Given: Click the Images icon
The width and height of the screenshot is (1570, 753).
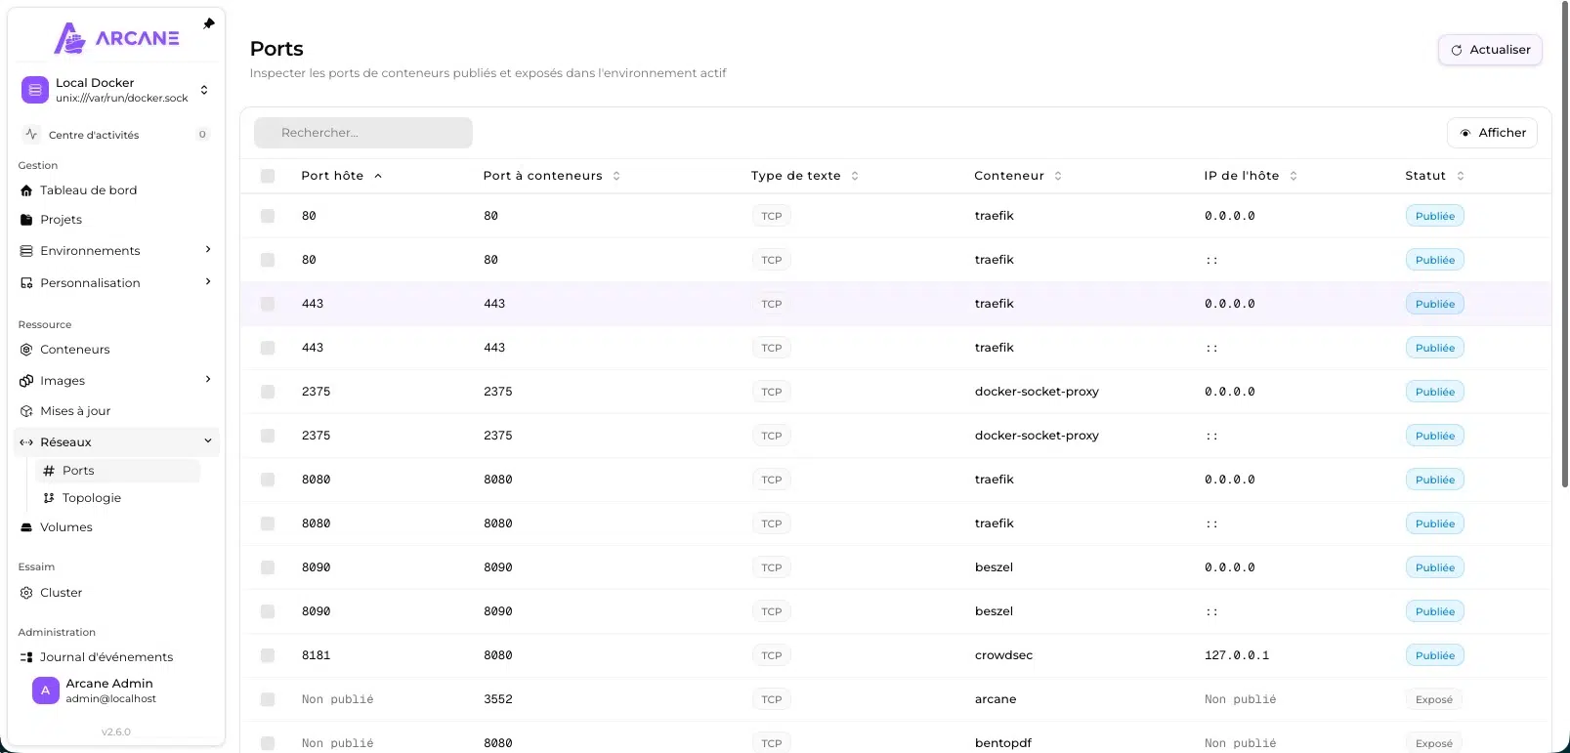Looking at the screenshot, I should click(26, 381).
